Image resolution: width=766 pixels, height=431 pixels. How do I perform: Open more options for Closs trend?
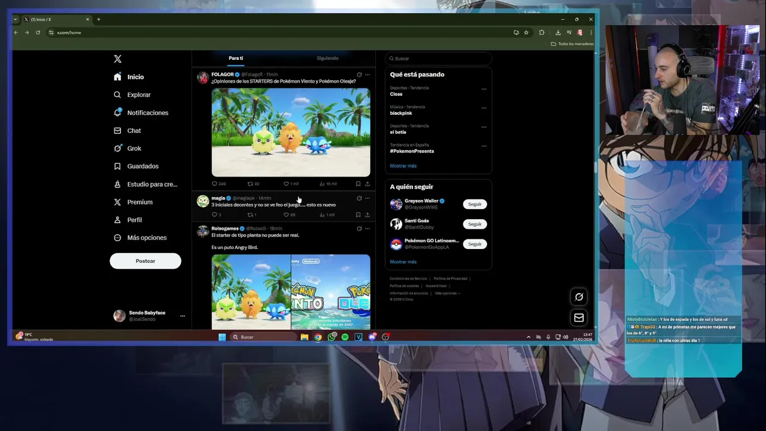(484, 89)
